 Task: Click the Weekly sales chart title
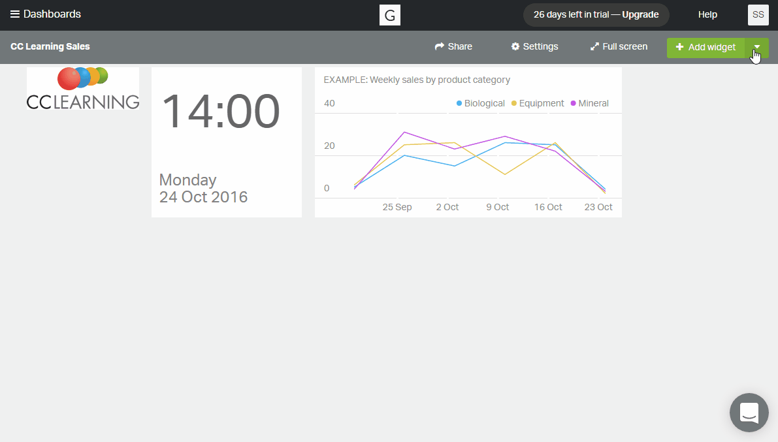(x=417, y=80)
